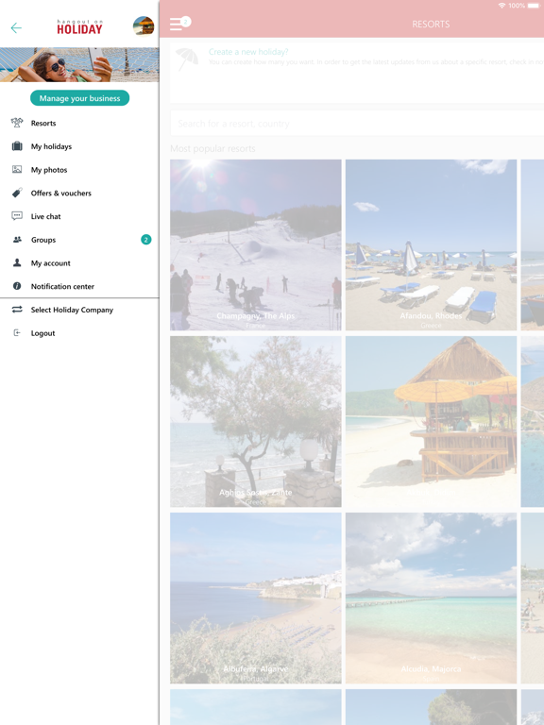This screenshot has height=725, width=544.
Task: Click the My account person icon
Action: (x=17, y=262)
